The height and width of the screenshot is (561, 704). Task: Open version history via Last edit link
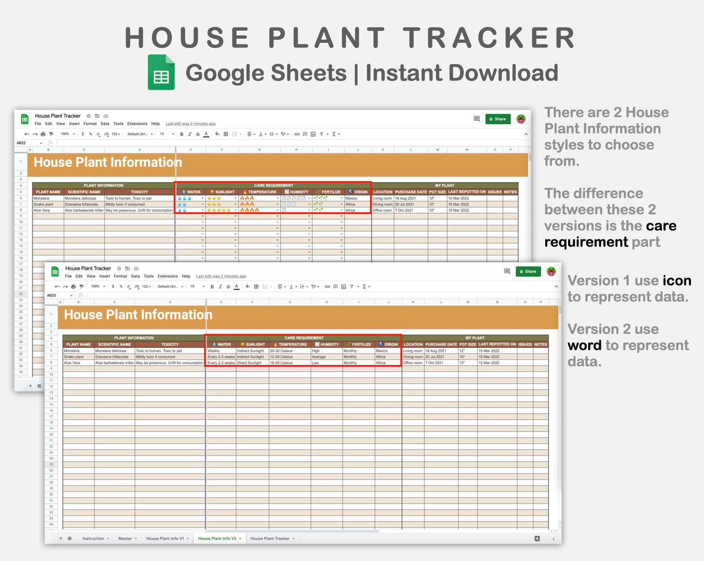point(221,276)
